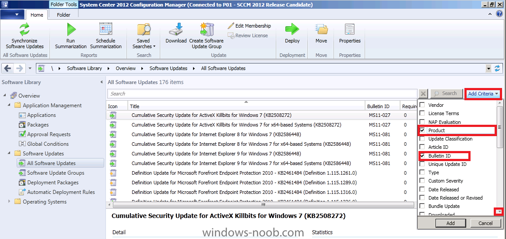506x239 pixels.
Task: Collapse the Software Updates folder
Action: pyautogui.click(x=10, y=154)
